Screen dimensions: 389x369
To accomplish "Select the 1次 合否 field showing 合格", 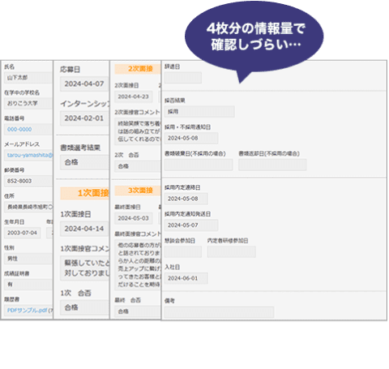I will pyautogui.click(x=84, y=307).
